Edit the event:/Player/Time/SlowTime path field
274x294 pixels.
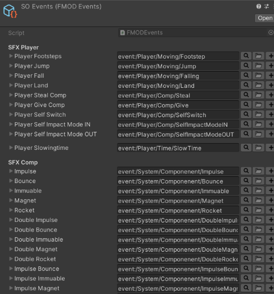178,148
